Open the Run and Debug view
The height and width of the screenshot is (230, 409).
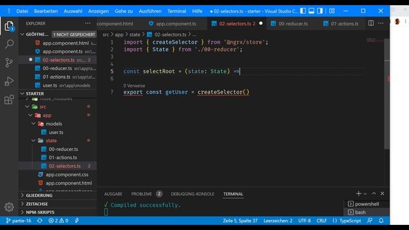9,81
